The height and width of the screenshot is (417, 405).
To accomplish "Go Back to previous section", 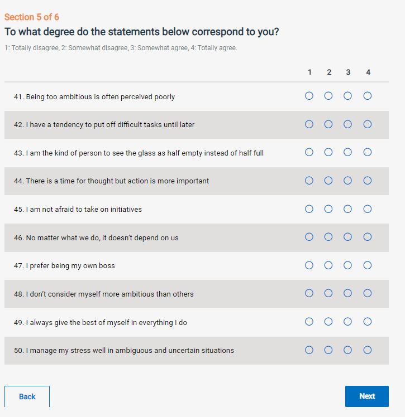I will (27, 396).
